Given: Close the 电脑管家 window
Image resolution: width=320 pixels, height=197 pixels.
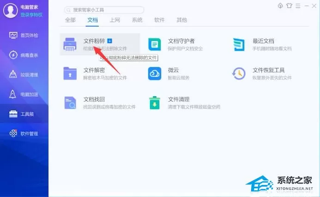Looking at the screenshot, I should tap(314, 6).
